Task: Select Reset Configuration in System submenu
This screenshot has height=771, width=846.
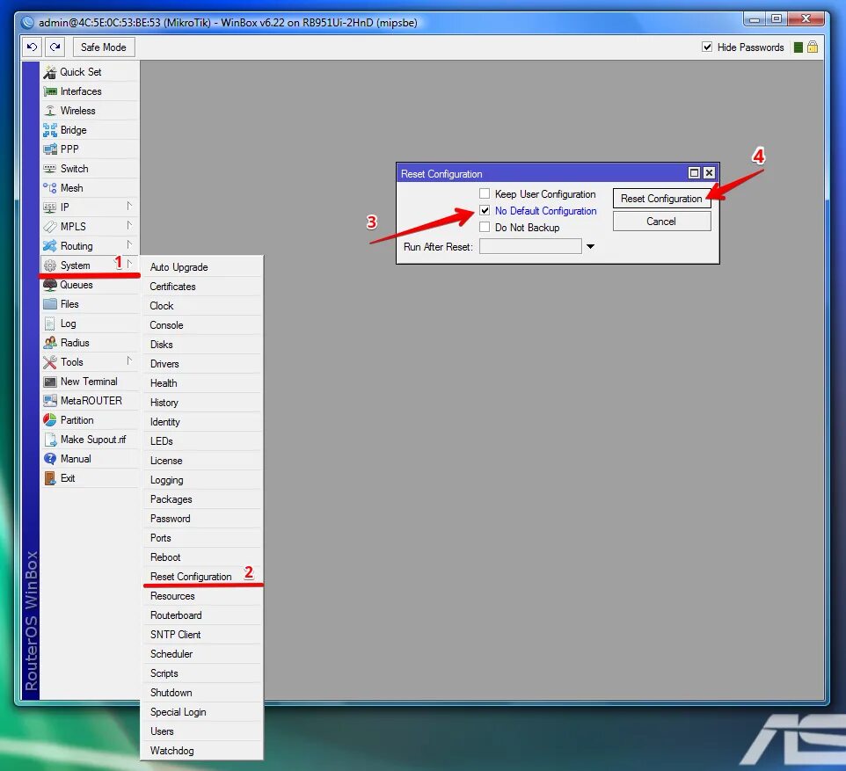Action: coord(201,577)
